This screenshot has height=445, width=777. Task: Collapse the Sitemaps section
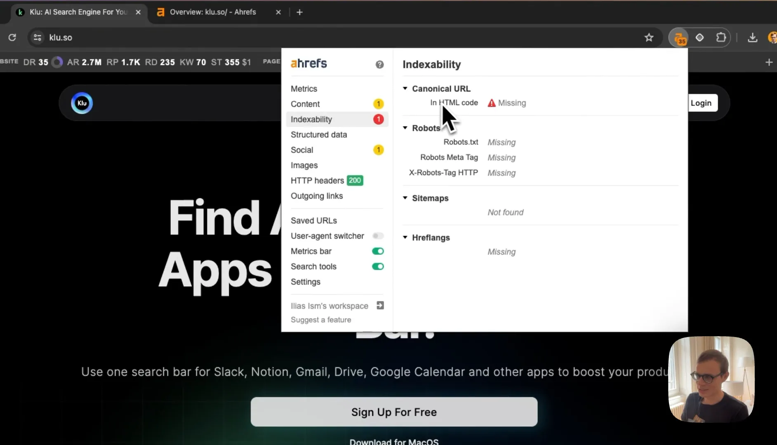[x=405, y=198]
